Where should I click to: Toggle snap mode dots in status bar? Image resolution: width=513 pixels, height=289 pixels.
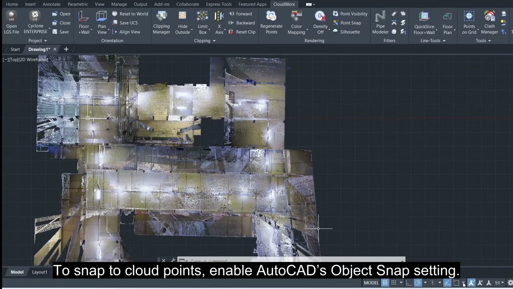click(x=394, y=283)
